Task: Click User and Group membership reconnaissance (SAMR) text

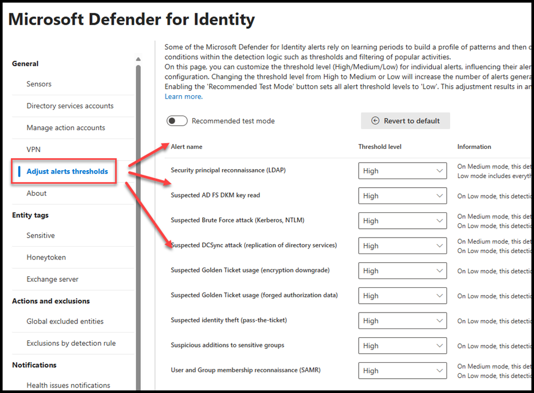Action: [x=245, y=370]
